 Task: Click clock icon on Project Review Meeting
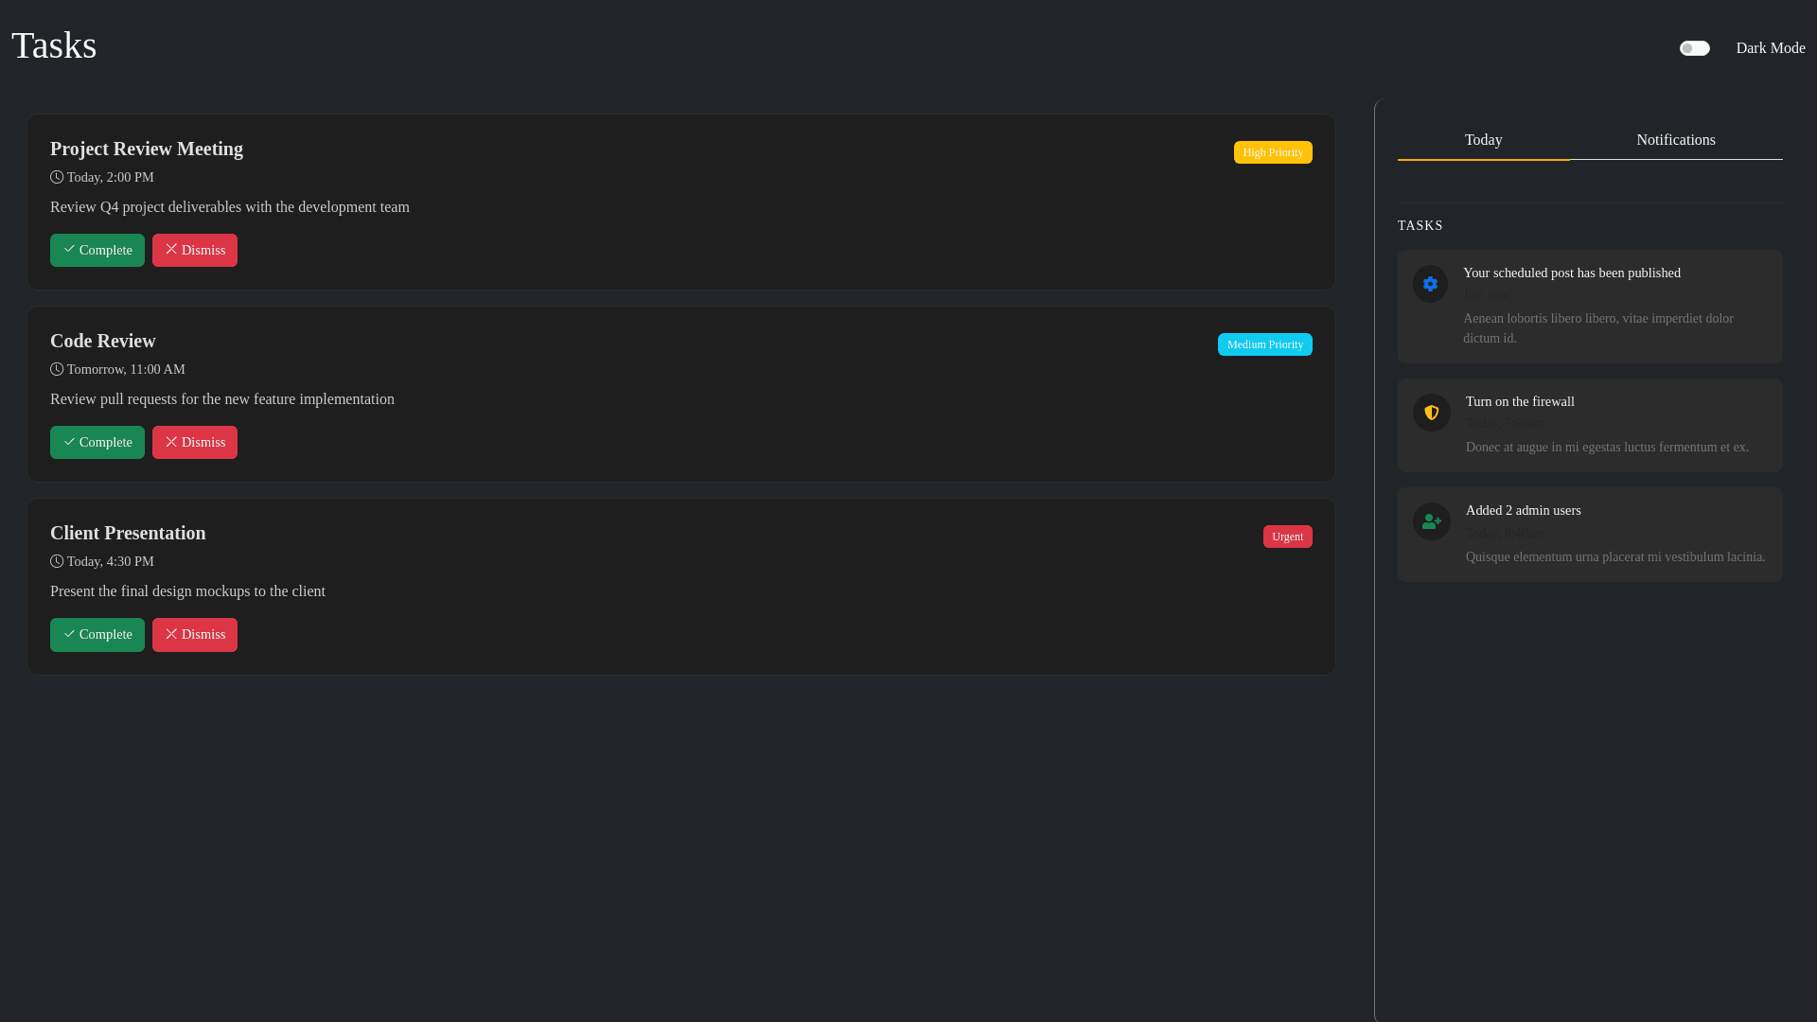[x=57, y=177]
